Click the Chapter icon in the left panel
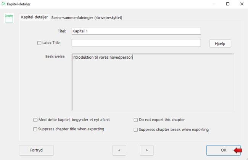 tap(9, 18)
